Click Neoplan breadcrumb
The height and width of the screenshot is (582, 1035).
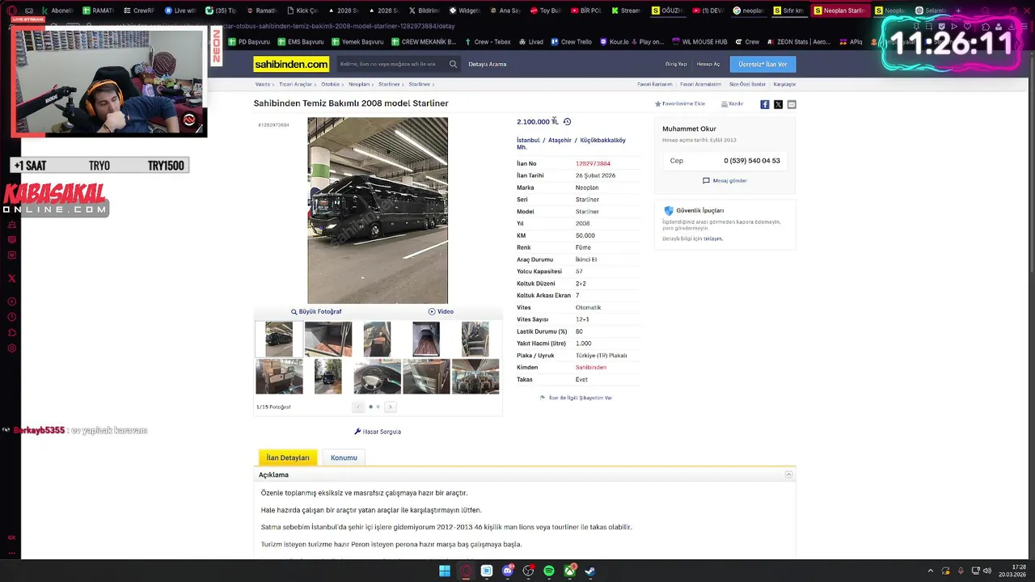pyautogui.click(x=359, y=84)
